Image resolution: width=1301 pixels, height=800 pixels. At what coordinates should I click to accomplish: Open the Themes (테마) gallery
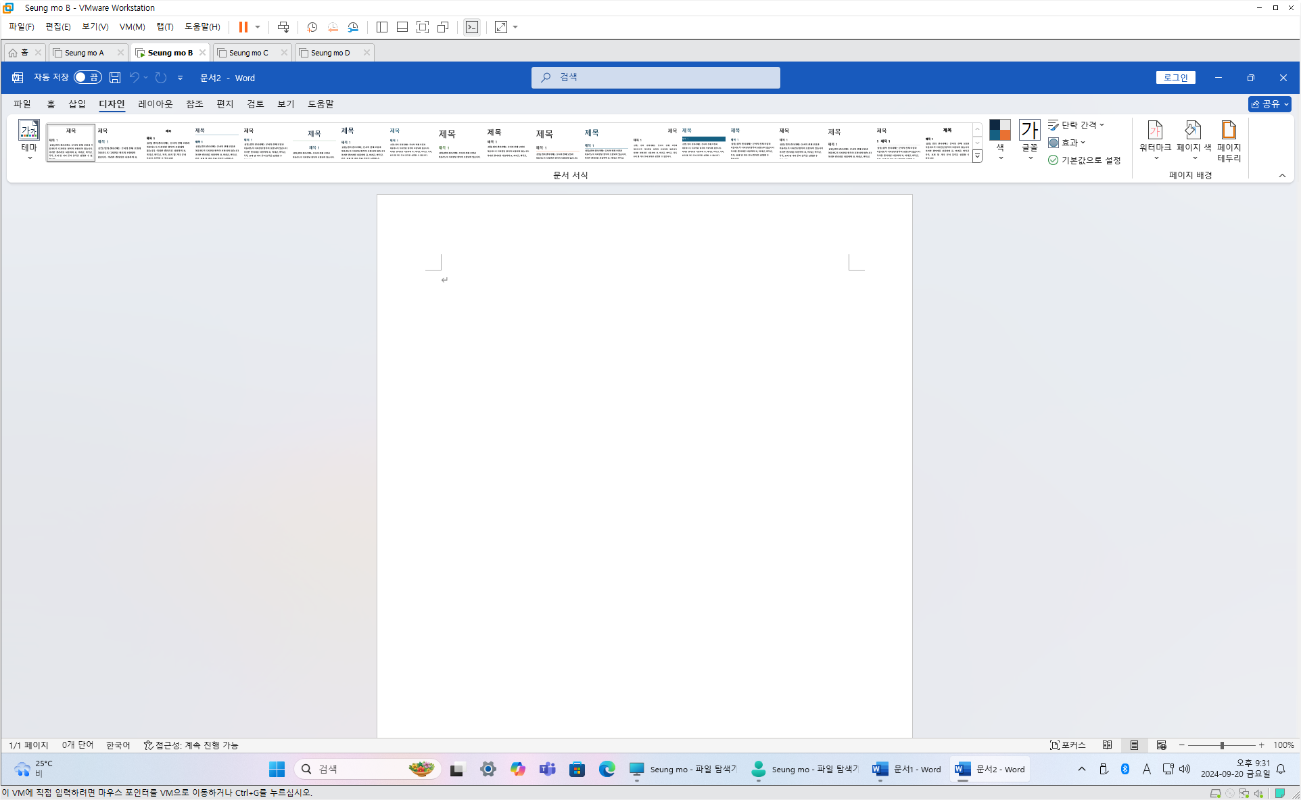pos(29,140)
